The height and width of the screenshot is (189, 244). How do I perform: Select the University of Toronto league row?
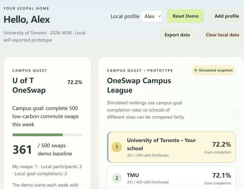(171, 147)
